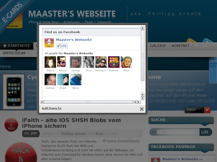This screenshot has height=162, width=217.
Task: Click the popup's scroll-down arrow
Action: point(143,98)
